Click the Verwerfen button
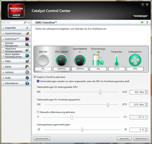Image resolution: width=152 pixels, height=144 pixels. pos(124,139)
